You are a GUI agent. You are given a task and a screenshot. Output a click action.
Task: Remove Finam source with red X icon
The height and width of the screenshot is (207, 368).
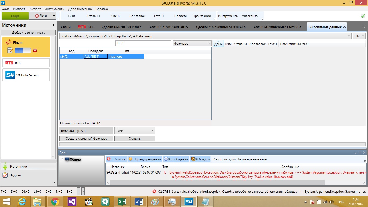(x=35, y=50)
